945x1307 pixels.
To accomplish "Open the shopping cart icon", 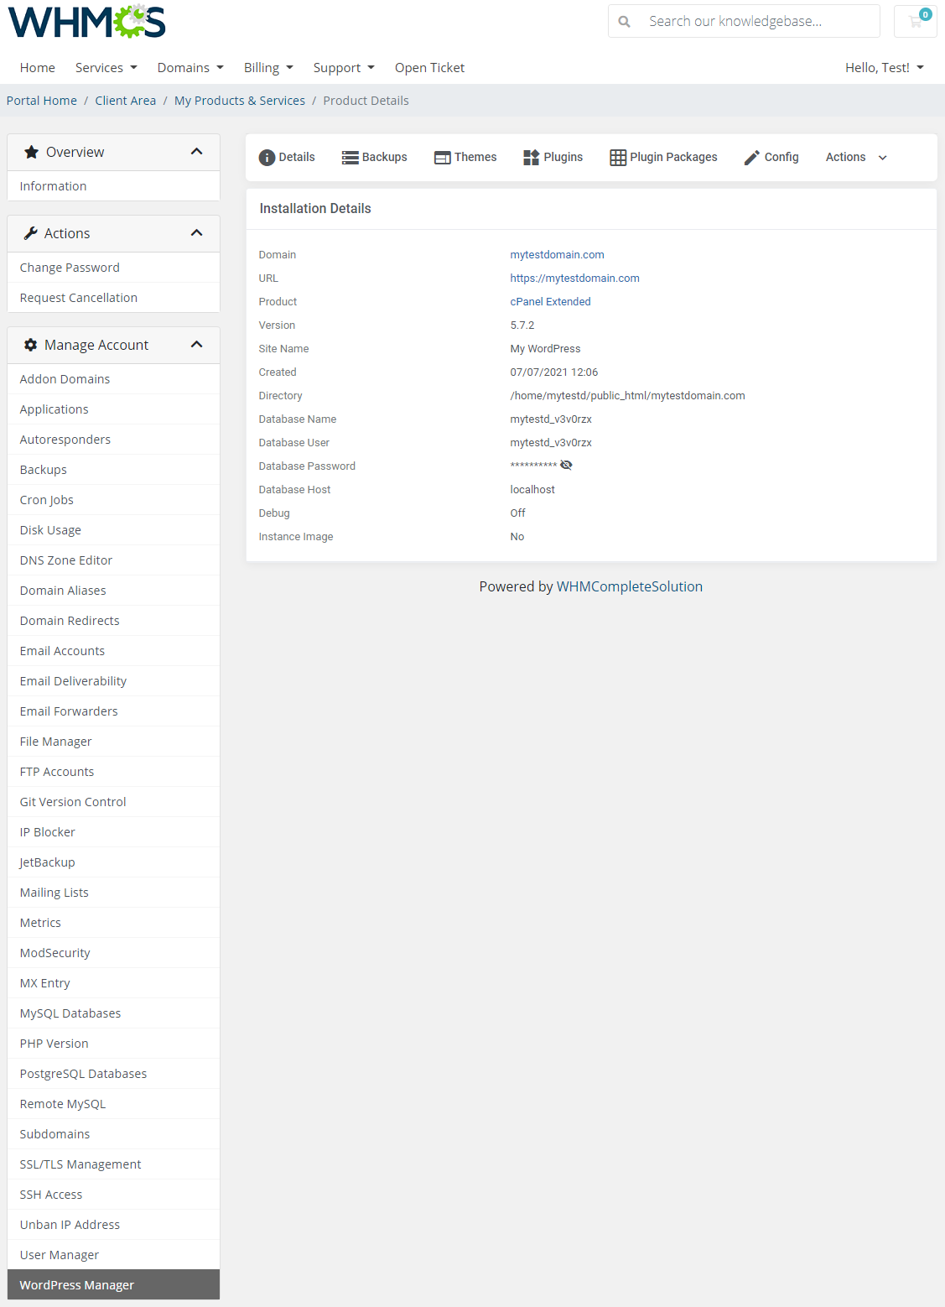I will click(914, 21).
